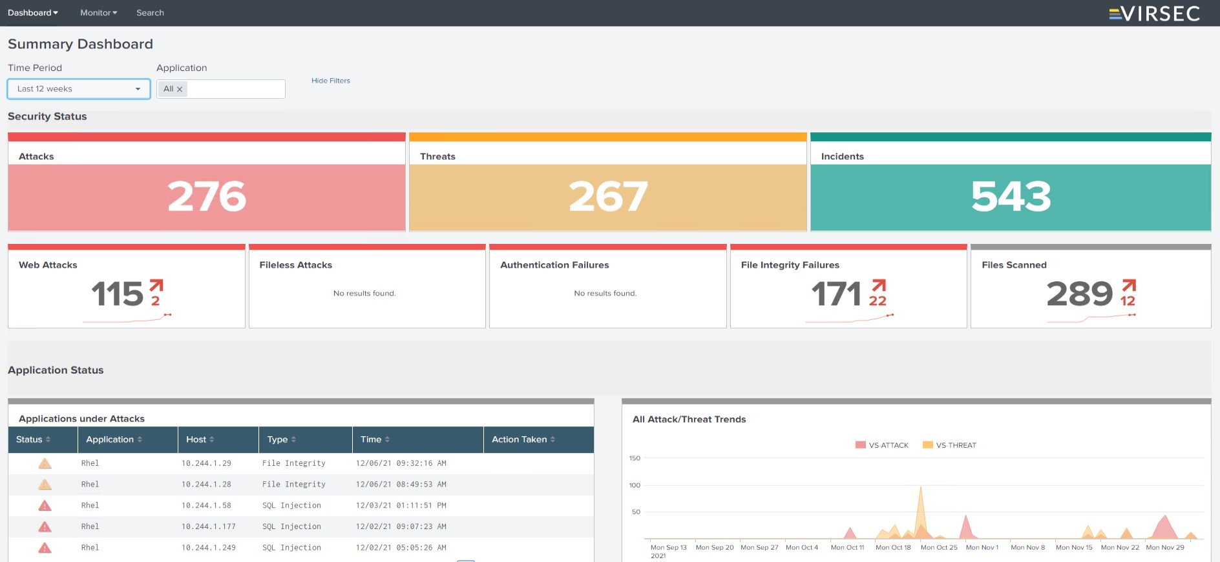
Task: Click SQL Injection type for 12/02/21 09:07:23
Action: point(291,527)
